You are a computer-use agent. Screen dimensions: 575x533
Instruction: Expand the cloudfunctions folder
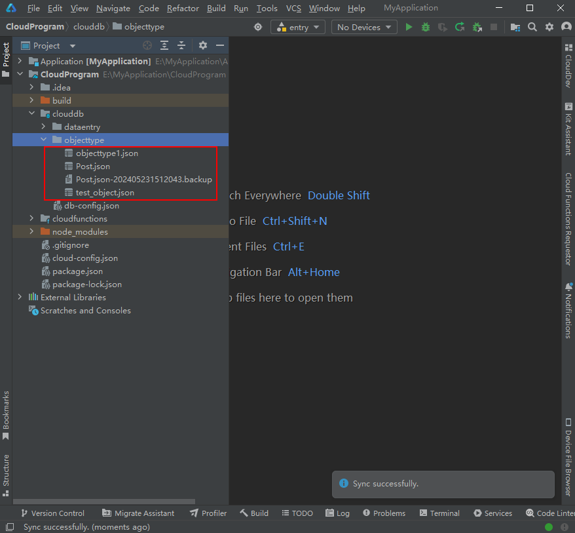31,218
